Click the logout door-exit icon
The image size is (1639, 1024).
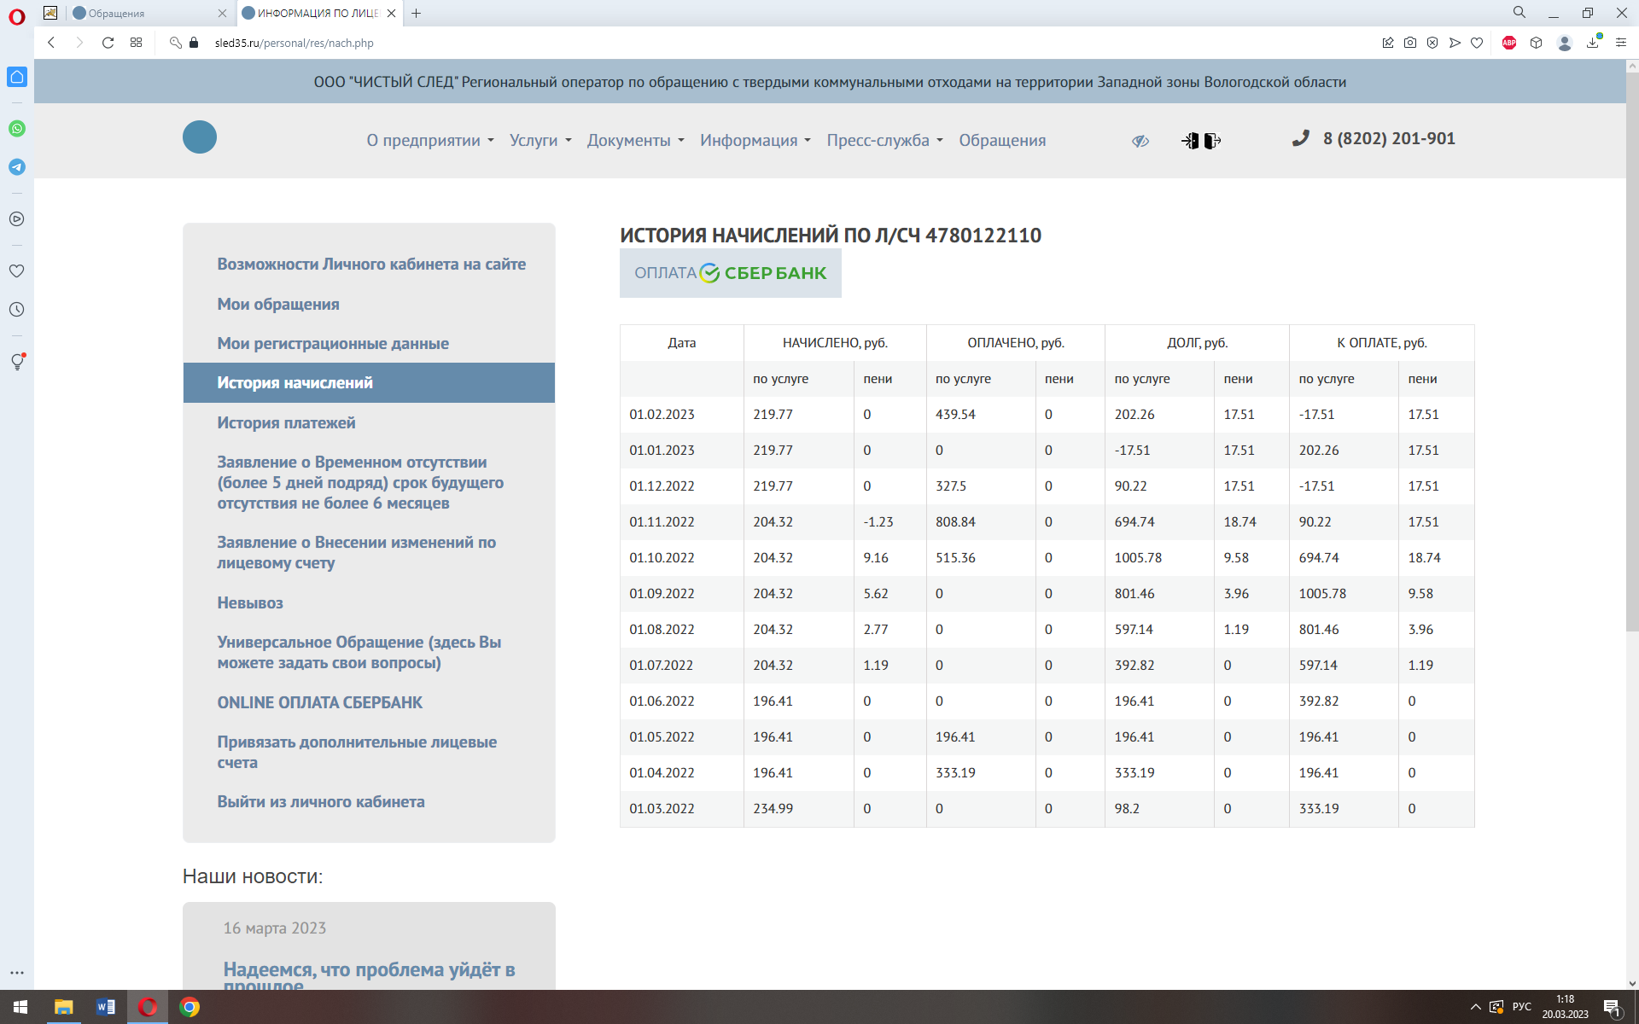(x=1212, y=141)
